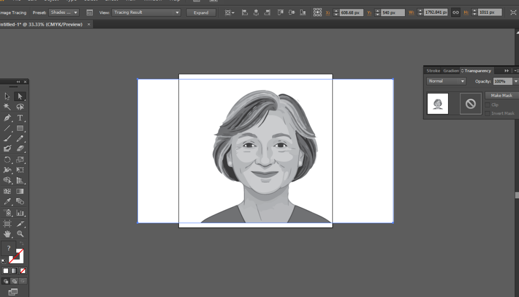The width and height of the screenshot is (519, 297).
Task: Select the Paintbrush tool
Action: [x=7, y=139]
